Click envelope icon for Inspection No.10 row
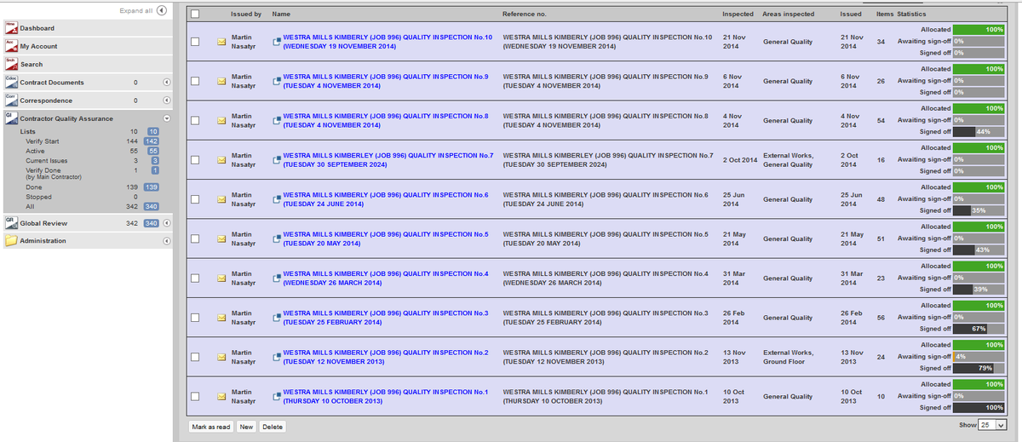Image resolution: width=1022 pixels, height=442 pixels. pyautogui.click(x=221, y=42)
